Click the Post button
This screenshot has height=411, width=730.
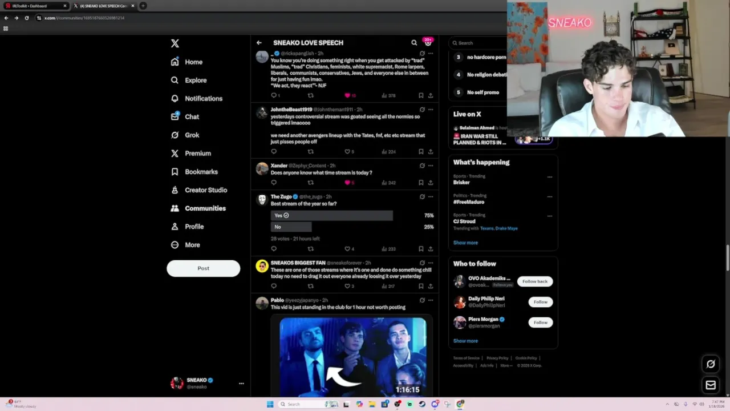pos(203,268)
